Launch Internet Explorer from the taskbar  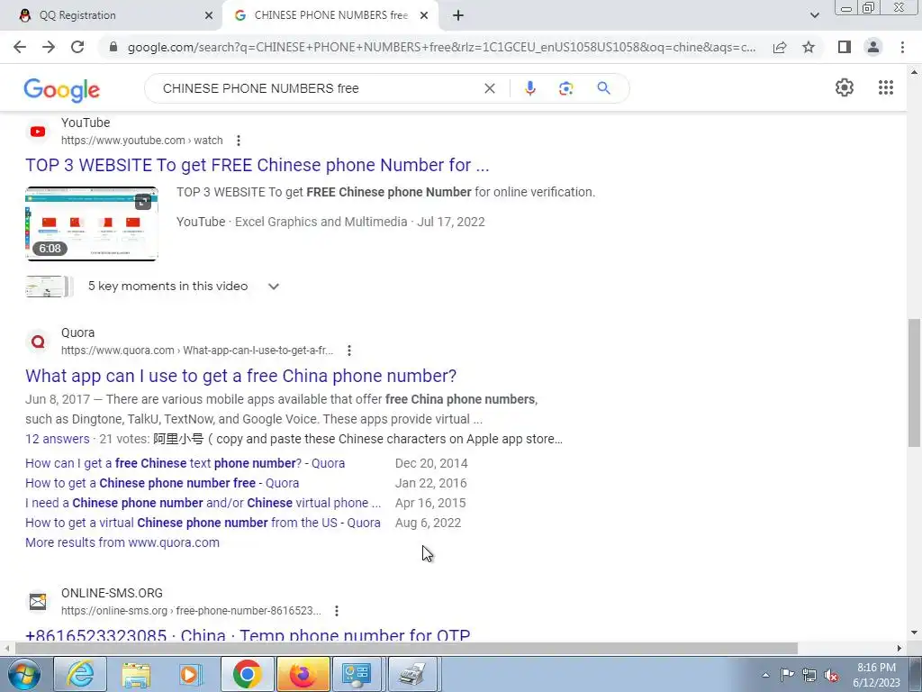tap(79, 674)
